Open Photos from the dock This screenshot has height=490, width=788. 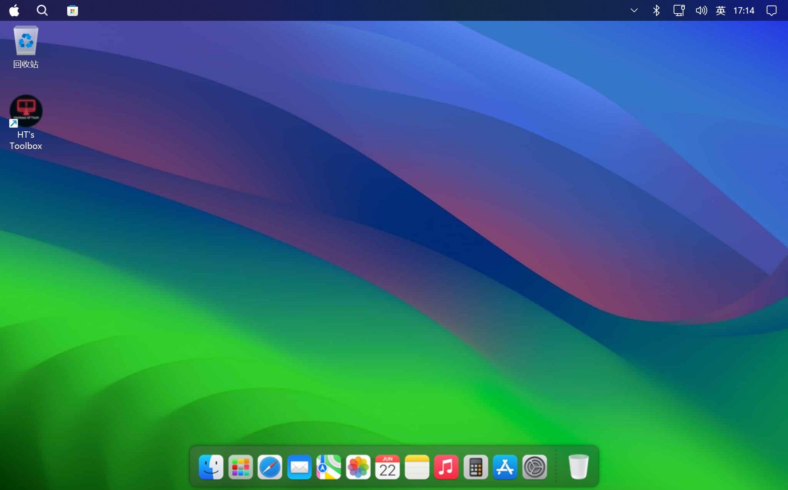pos(358,467)
